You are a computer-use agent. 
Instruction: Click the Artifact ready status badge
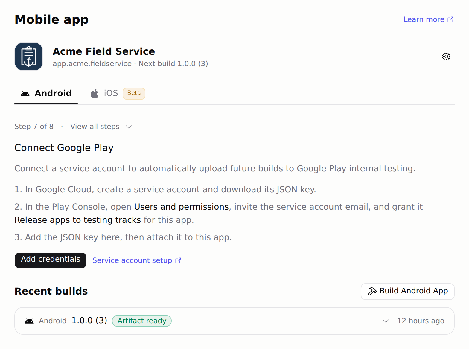[x=142, y=321]
